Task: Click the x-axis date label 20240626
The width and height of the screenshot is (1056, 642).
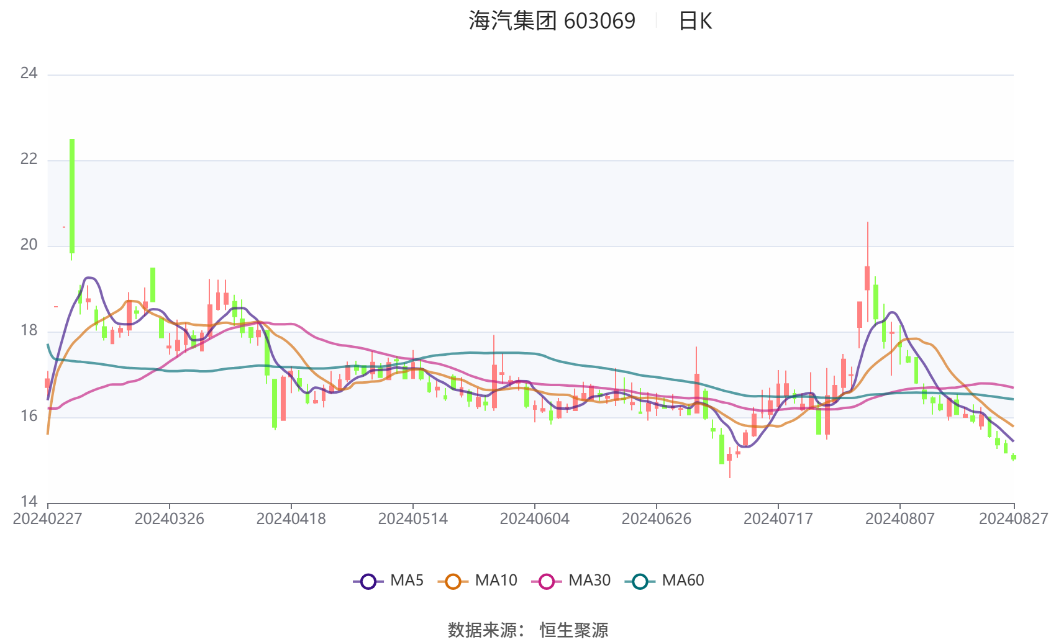Action: pos(656,519)
